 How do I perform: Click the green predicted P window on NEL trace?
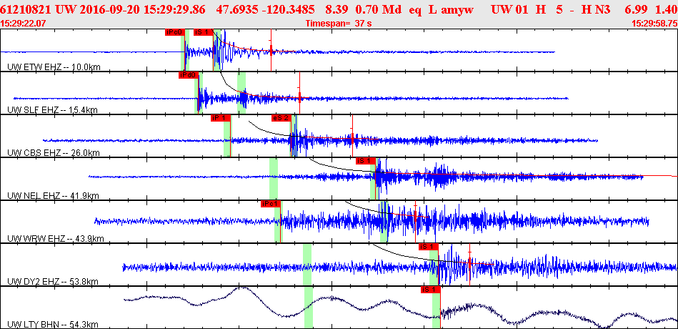[274, 179]
